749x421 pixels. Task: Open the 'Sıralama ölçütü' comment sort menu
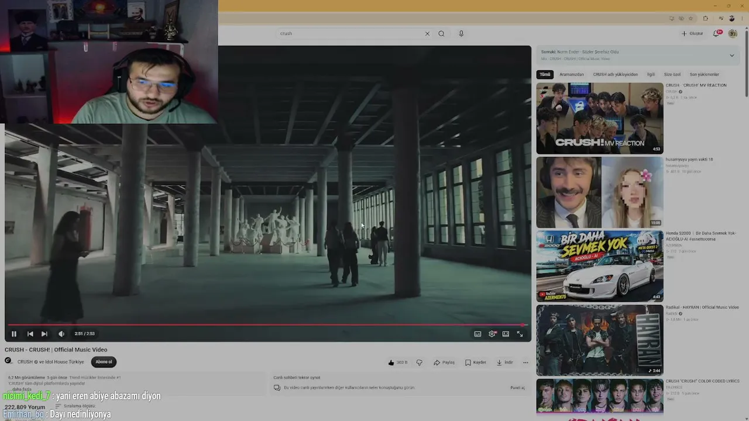tap(75, 406)
